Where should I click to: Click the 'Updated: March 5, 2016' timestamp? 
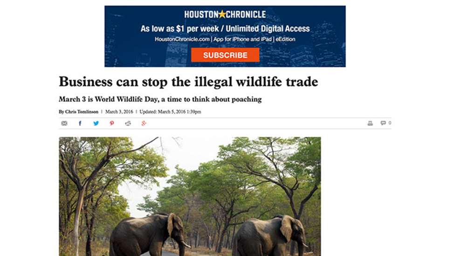tap(170, 112)
